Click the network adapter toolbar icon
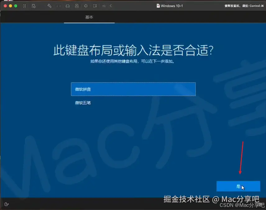Image resolution: width=266 pixels, height=210 pixels. (x=59, y=6)
